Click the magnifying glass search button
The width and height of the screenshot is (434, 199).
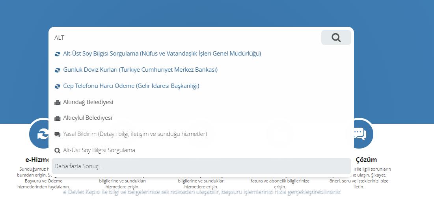tap(336, 37)
